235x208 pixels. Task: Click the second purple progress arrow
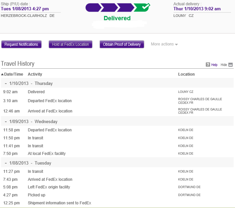pos(109,8)
